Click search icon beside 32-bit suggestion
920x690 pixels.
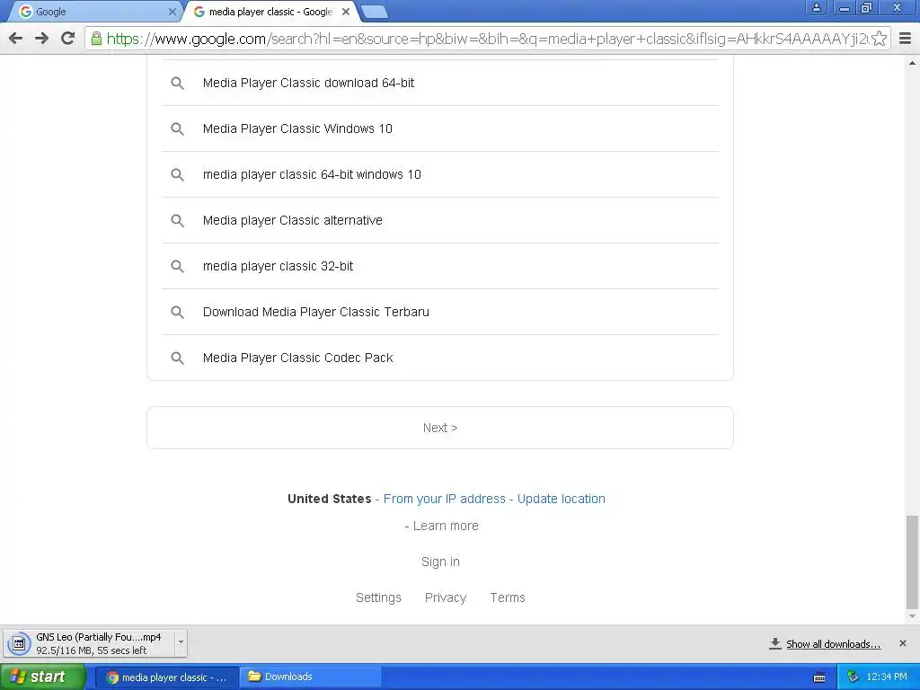177,266
